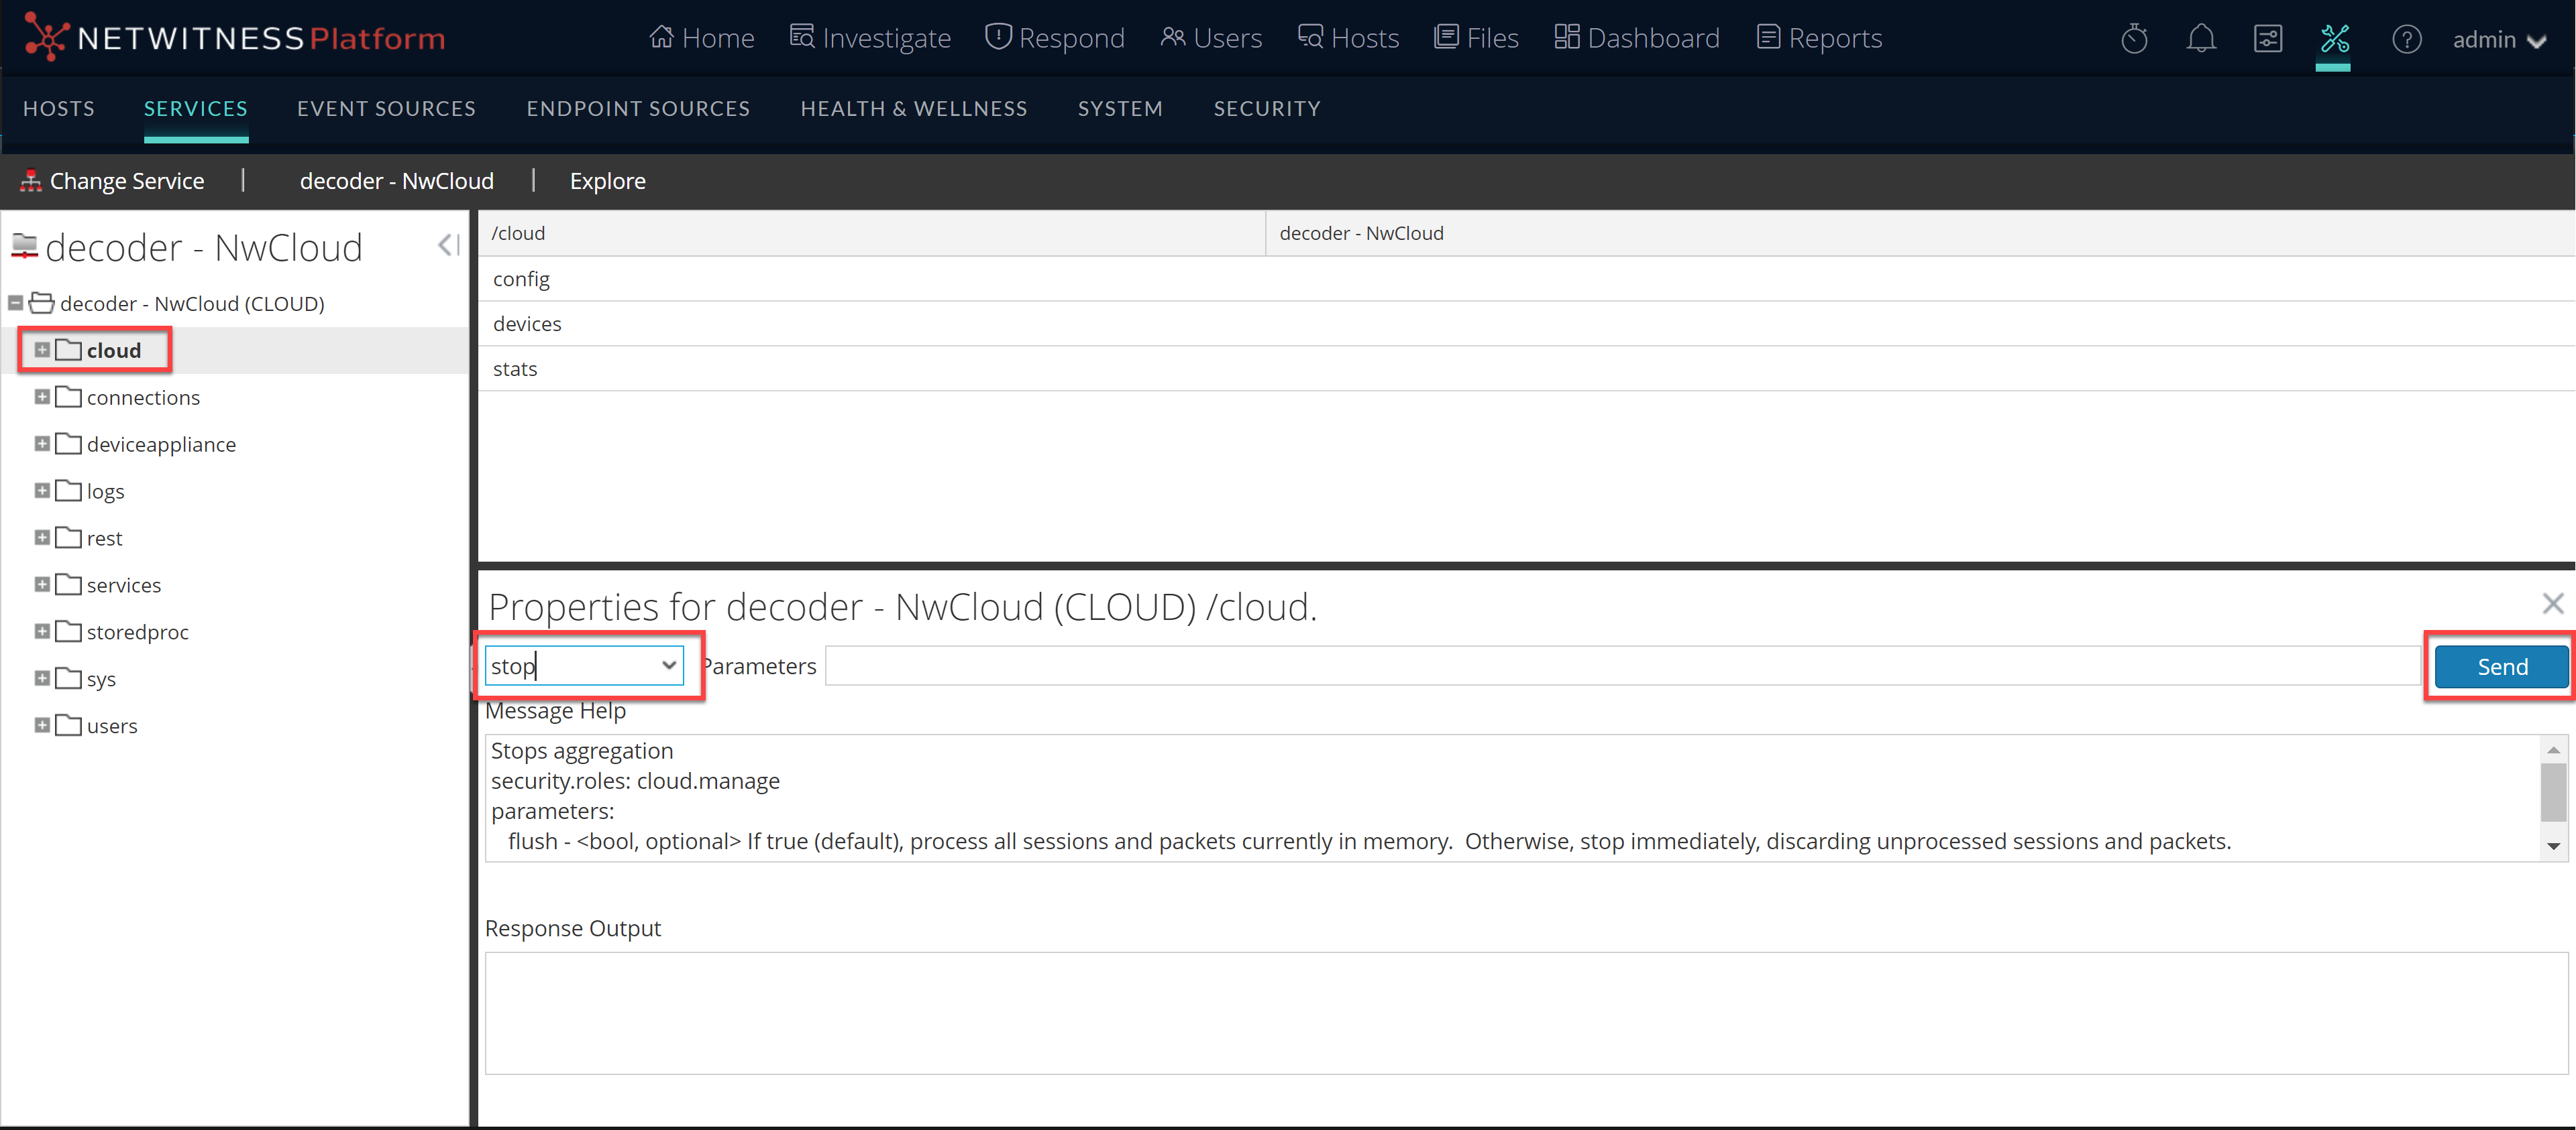Viewport: 2576px width, 1130px height.
Task: Switch to the SYSTEM tab
Action: point(1120,108)
